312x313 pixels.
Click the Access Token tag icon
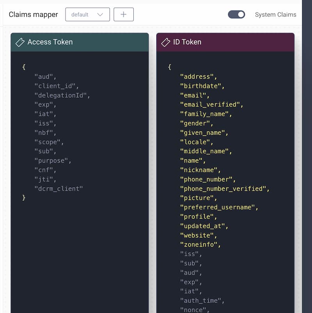[20, 42]
